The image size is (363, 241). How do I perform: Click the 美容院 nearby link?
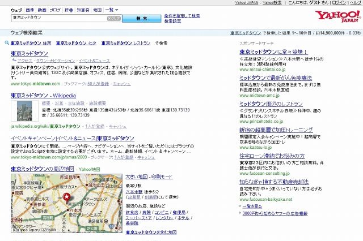click(132, 223)
